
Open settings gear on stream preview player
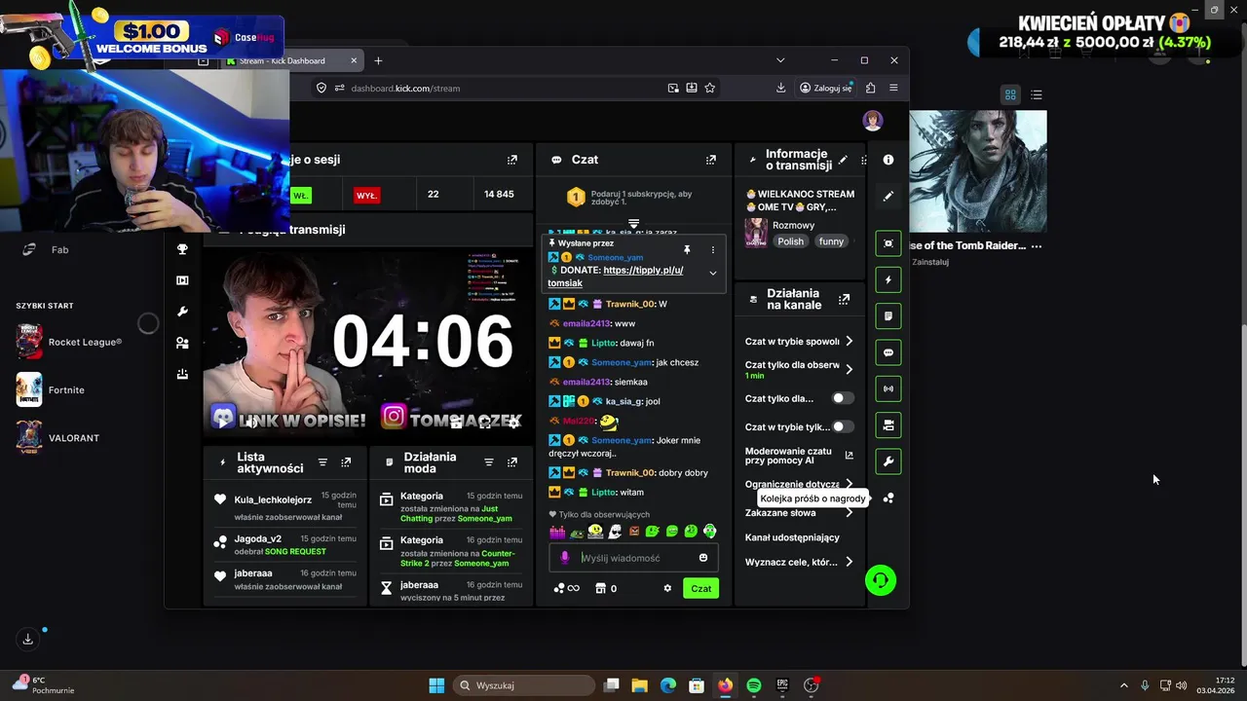(514, 422)
